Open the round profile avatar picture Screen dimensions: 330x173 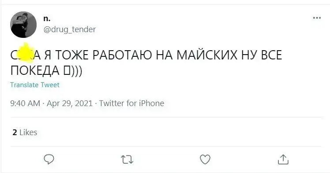23,25
